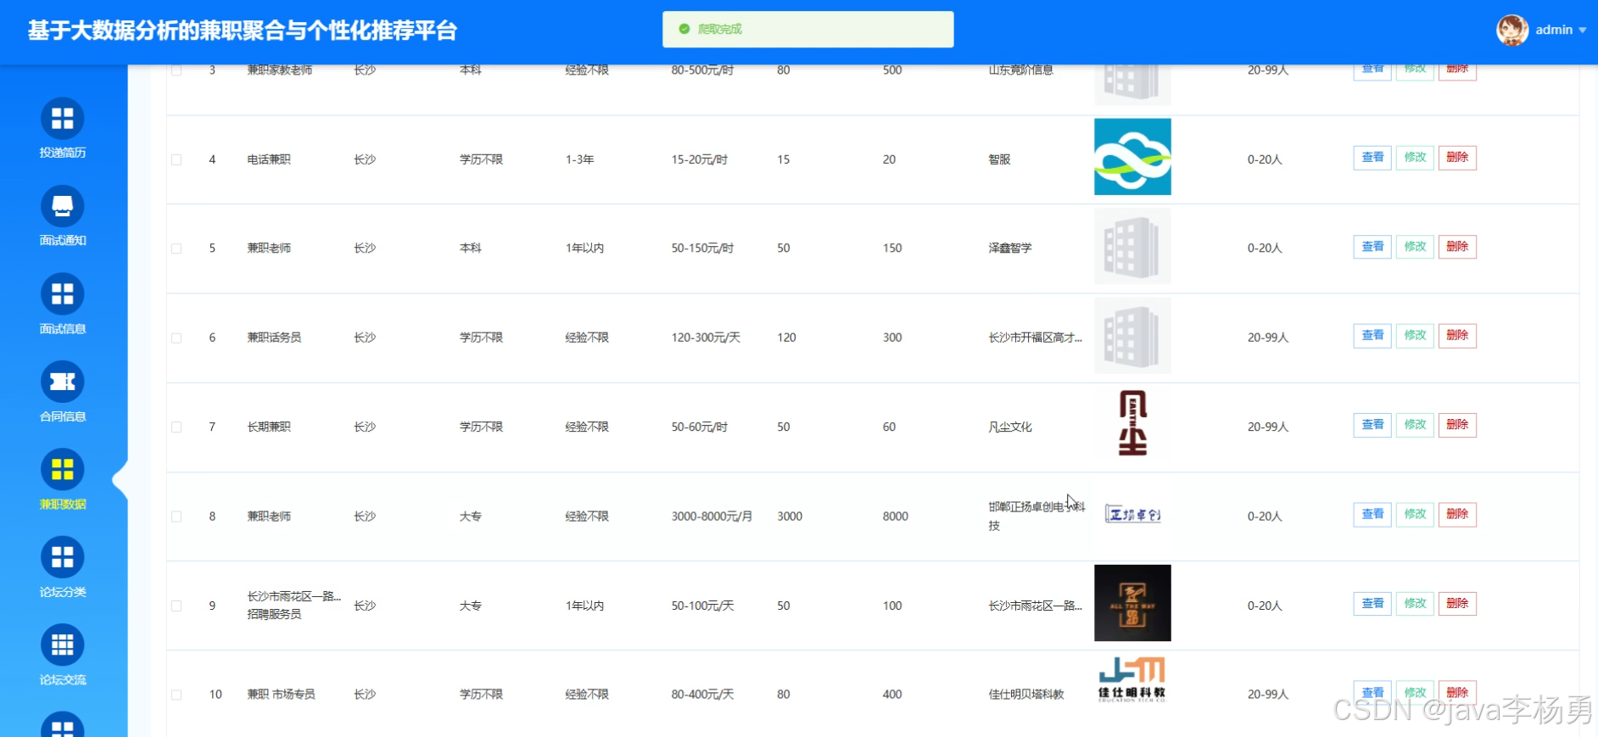Image resolution: width=1598 pixels, height=737 pixels.
Task: Delete row 6 兼职话务员 with 删除
Action: (1457, 336)
